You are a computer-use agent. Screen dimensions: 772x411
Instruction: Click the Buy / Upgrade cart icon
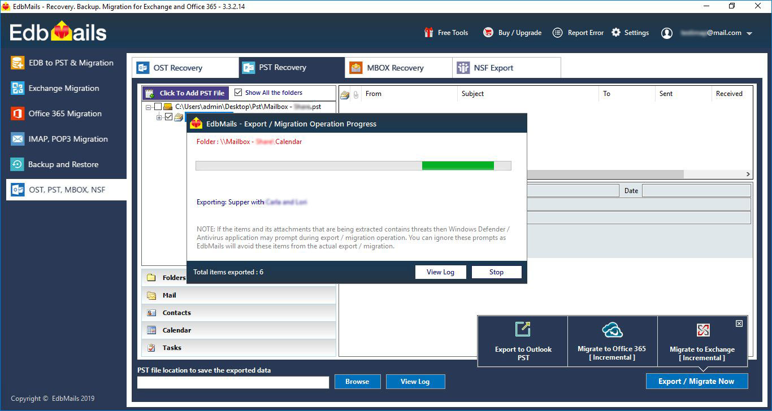[488, 33]
